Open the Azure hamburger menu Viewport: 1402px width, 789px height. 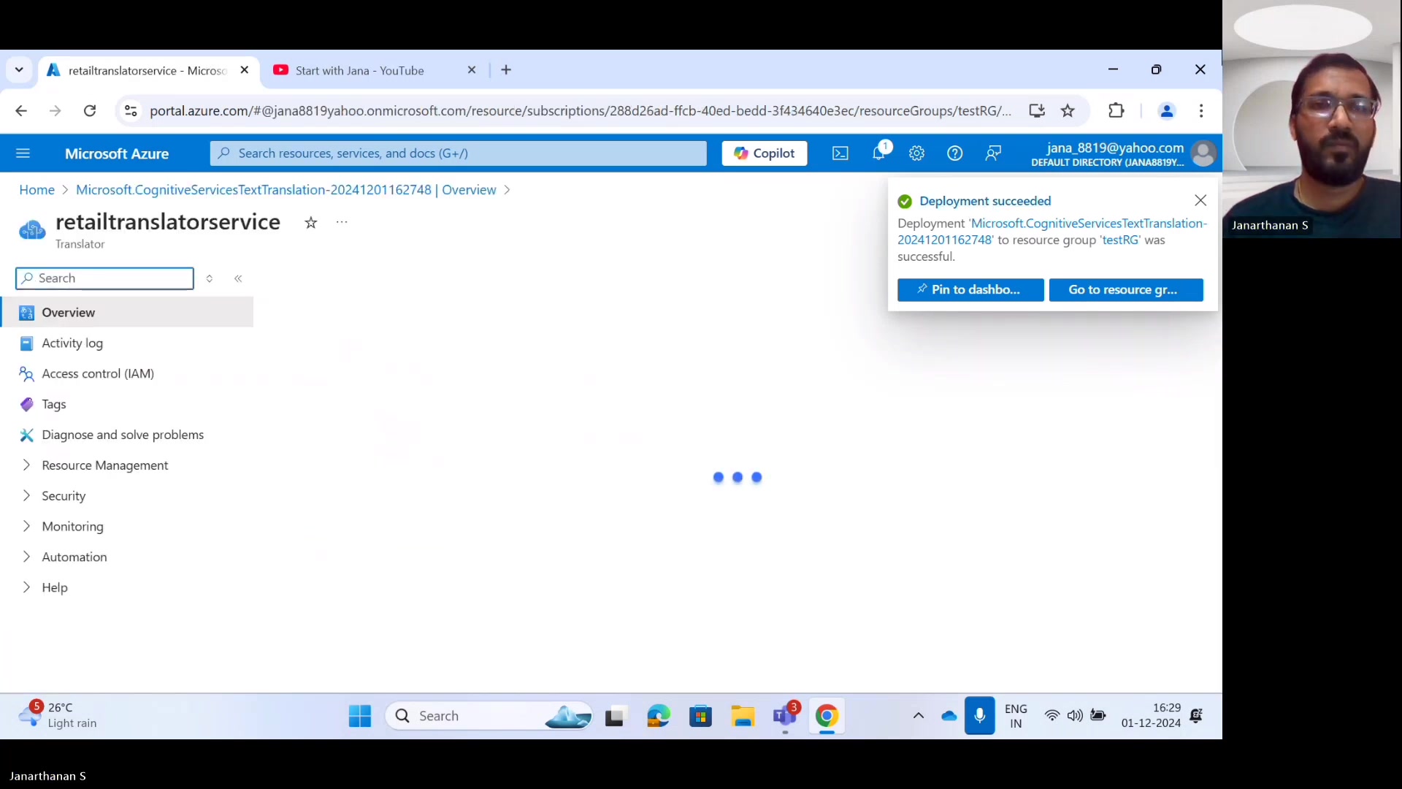click(x=23, y=153)
